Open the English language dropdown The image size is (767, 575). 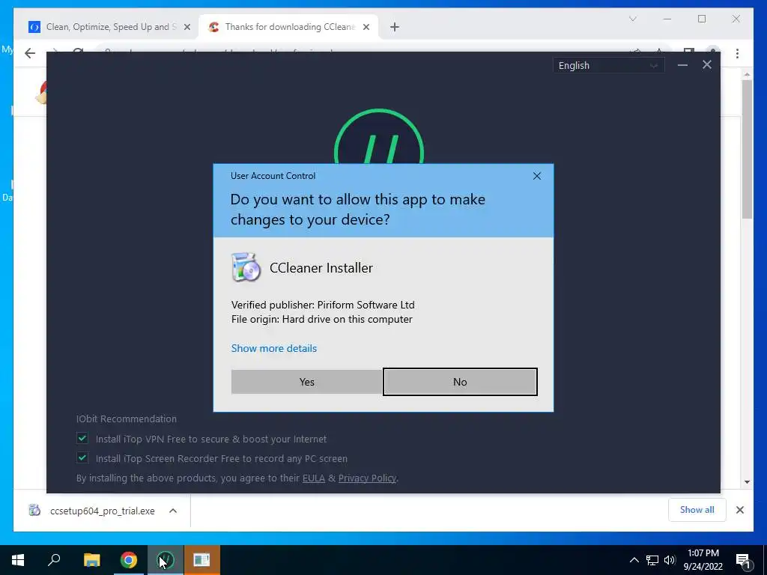pos(608,66)
